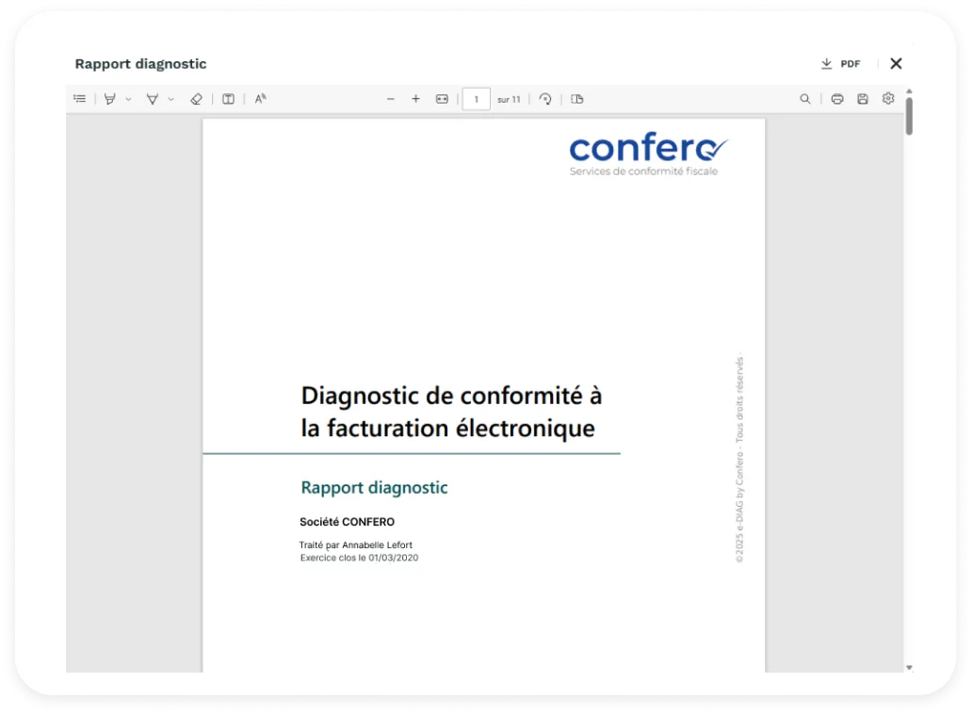The image size is (972, 714).
Task: Click 'Exercice clos le 01/03/2020' line
Action: click(x=359, y=558)
